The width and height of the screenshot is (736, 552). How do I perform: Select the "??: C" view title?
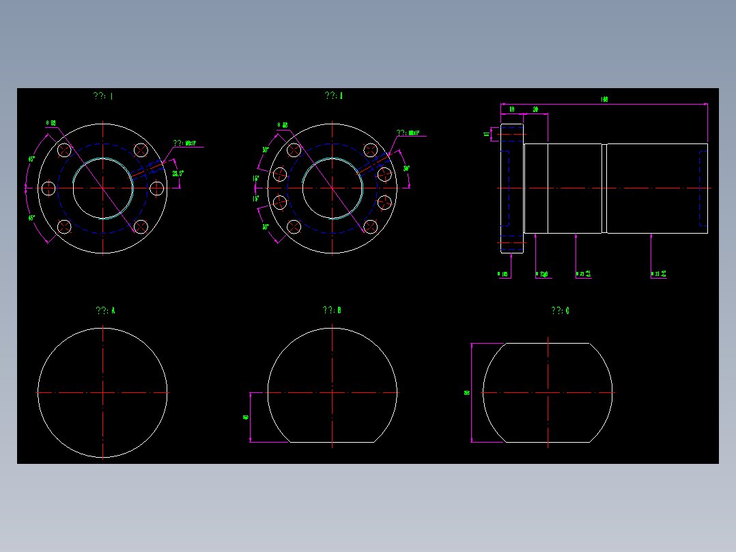(x=560, y=311)
